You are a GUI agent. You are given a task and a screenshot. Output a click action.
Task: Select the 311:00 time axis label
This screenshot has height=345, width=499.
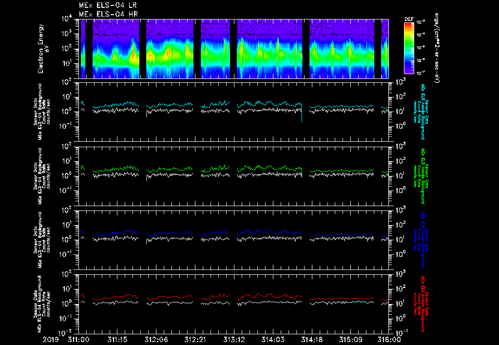(x=79, y=339)
